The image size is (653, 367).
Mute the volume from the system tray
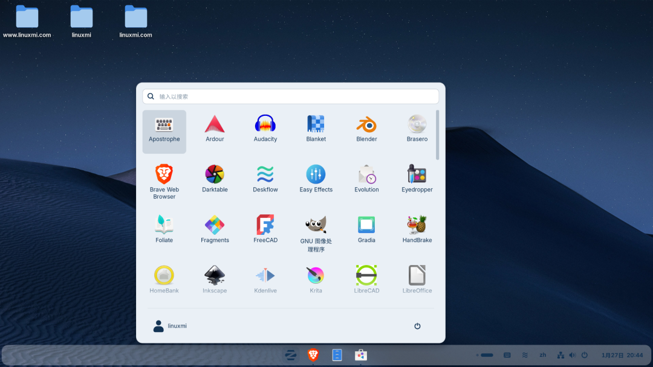[x=572, y=355]
